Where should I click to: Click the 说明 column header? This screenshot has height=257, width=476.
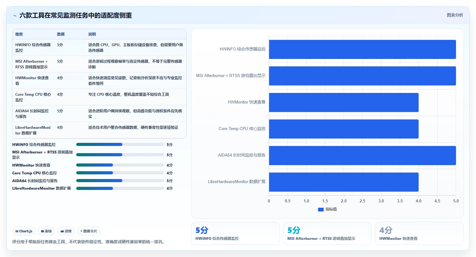[x=92, y=34]
